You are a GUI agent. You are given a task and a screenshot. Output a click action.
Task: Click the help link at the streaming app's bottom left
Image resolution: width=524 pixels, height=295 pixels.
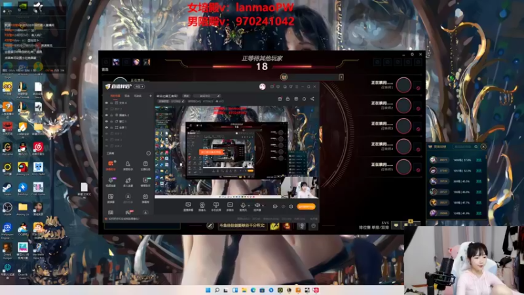tap(124, 219)
